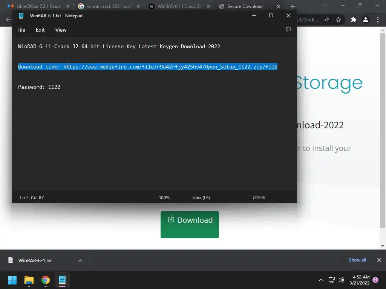Open clock showing 4:52 AM
Viewport: 386px width, 289px height.
359,280
